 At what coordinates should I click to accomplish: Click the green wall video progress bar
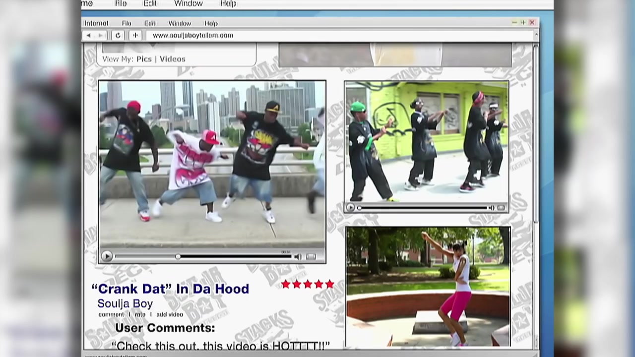[x=423, y=208]
